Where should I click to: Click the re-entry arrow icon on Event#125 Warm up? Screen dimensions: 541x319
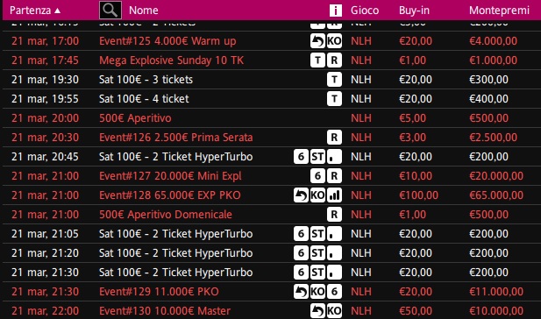tap(317, 41)
